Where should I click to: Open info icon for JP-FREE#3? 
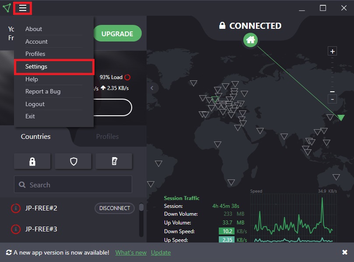16,229
